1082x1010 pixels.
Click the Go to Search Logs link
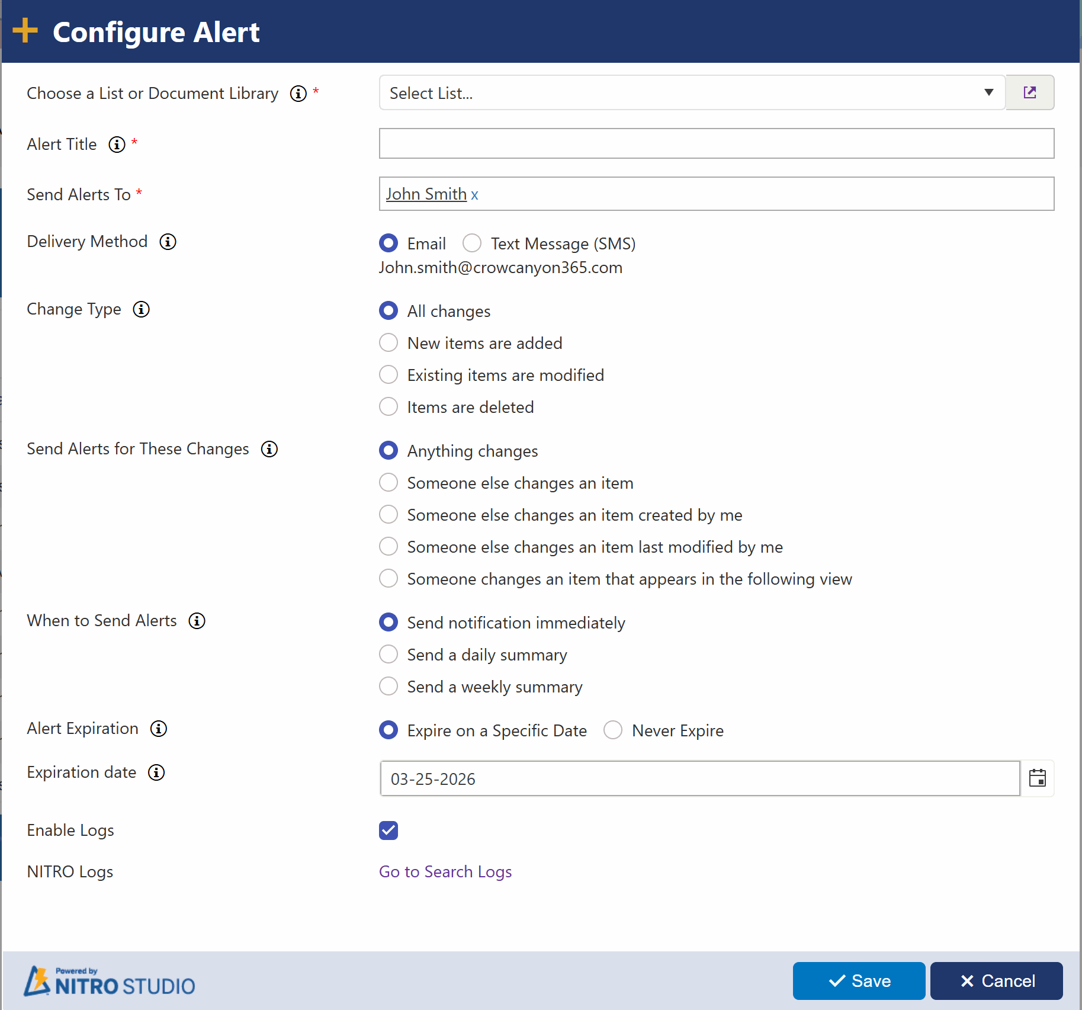445,871
